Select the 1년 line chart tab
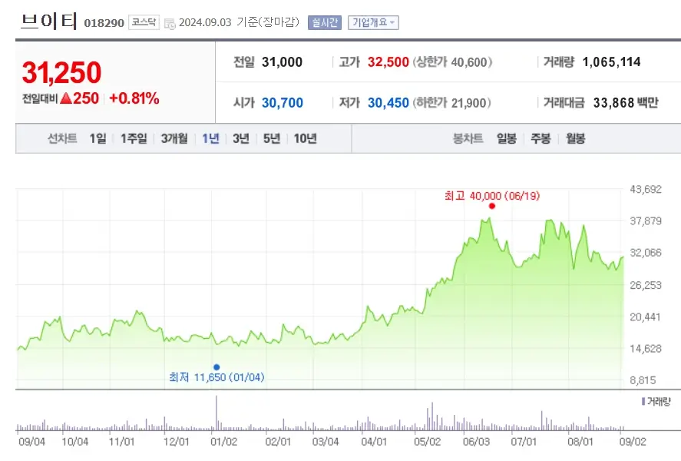The height and width of the screenshot is (461, 681). click(210, 138)
